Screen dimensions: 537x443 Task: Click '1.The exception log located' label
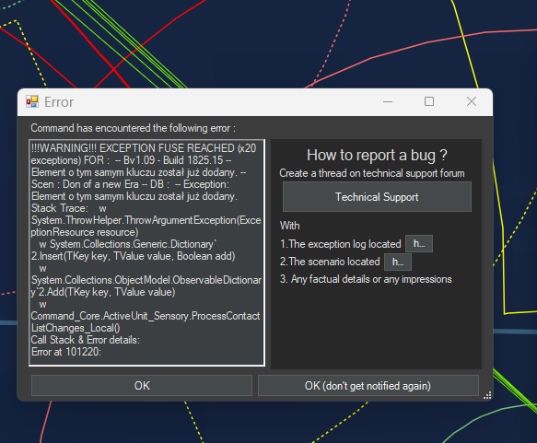click(341, 244)
